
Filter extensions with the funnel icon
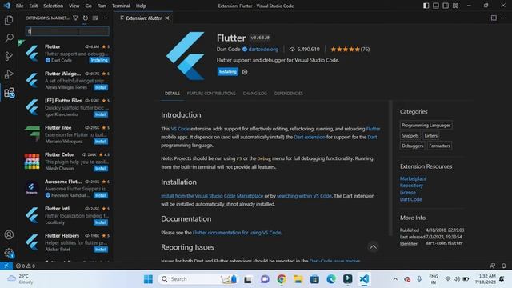76,18
